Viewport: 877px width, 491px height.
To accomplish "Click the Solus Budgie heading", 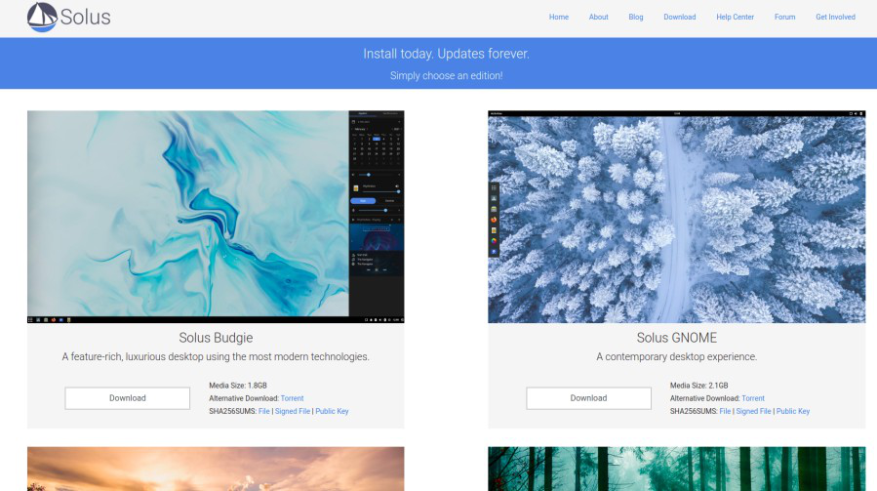I will tap(216, 338).
